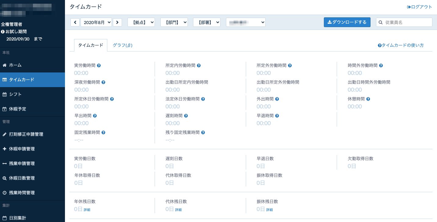Click help icon next to 所定外労働時間
The height and width of the screenshot is (222, 437).
290,65
